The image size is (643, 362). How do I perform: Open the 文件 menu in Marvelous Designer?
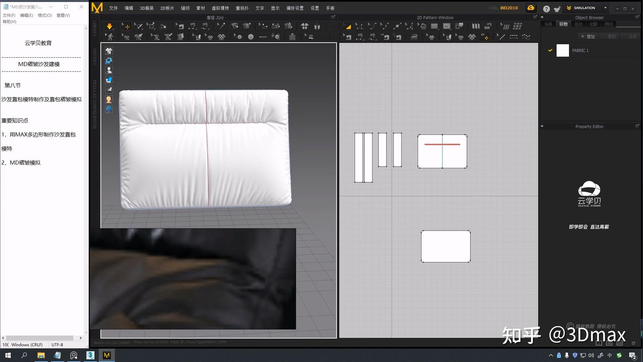pyautogui.click(x=114, y=8)
